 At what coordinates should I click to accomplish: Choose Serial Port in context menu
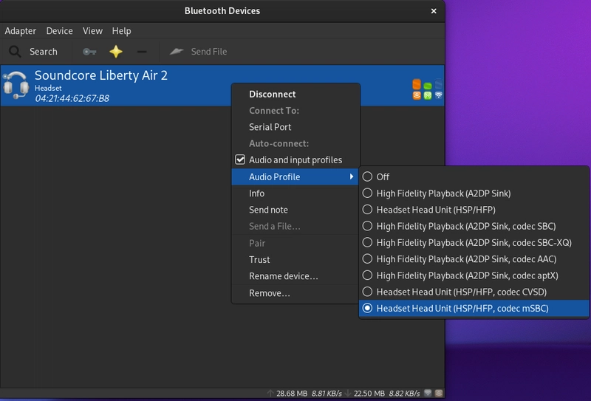[295, 127]
